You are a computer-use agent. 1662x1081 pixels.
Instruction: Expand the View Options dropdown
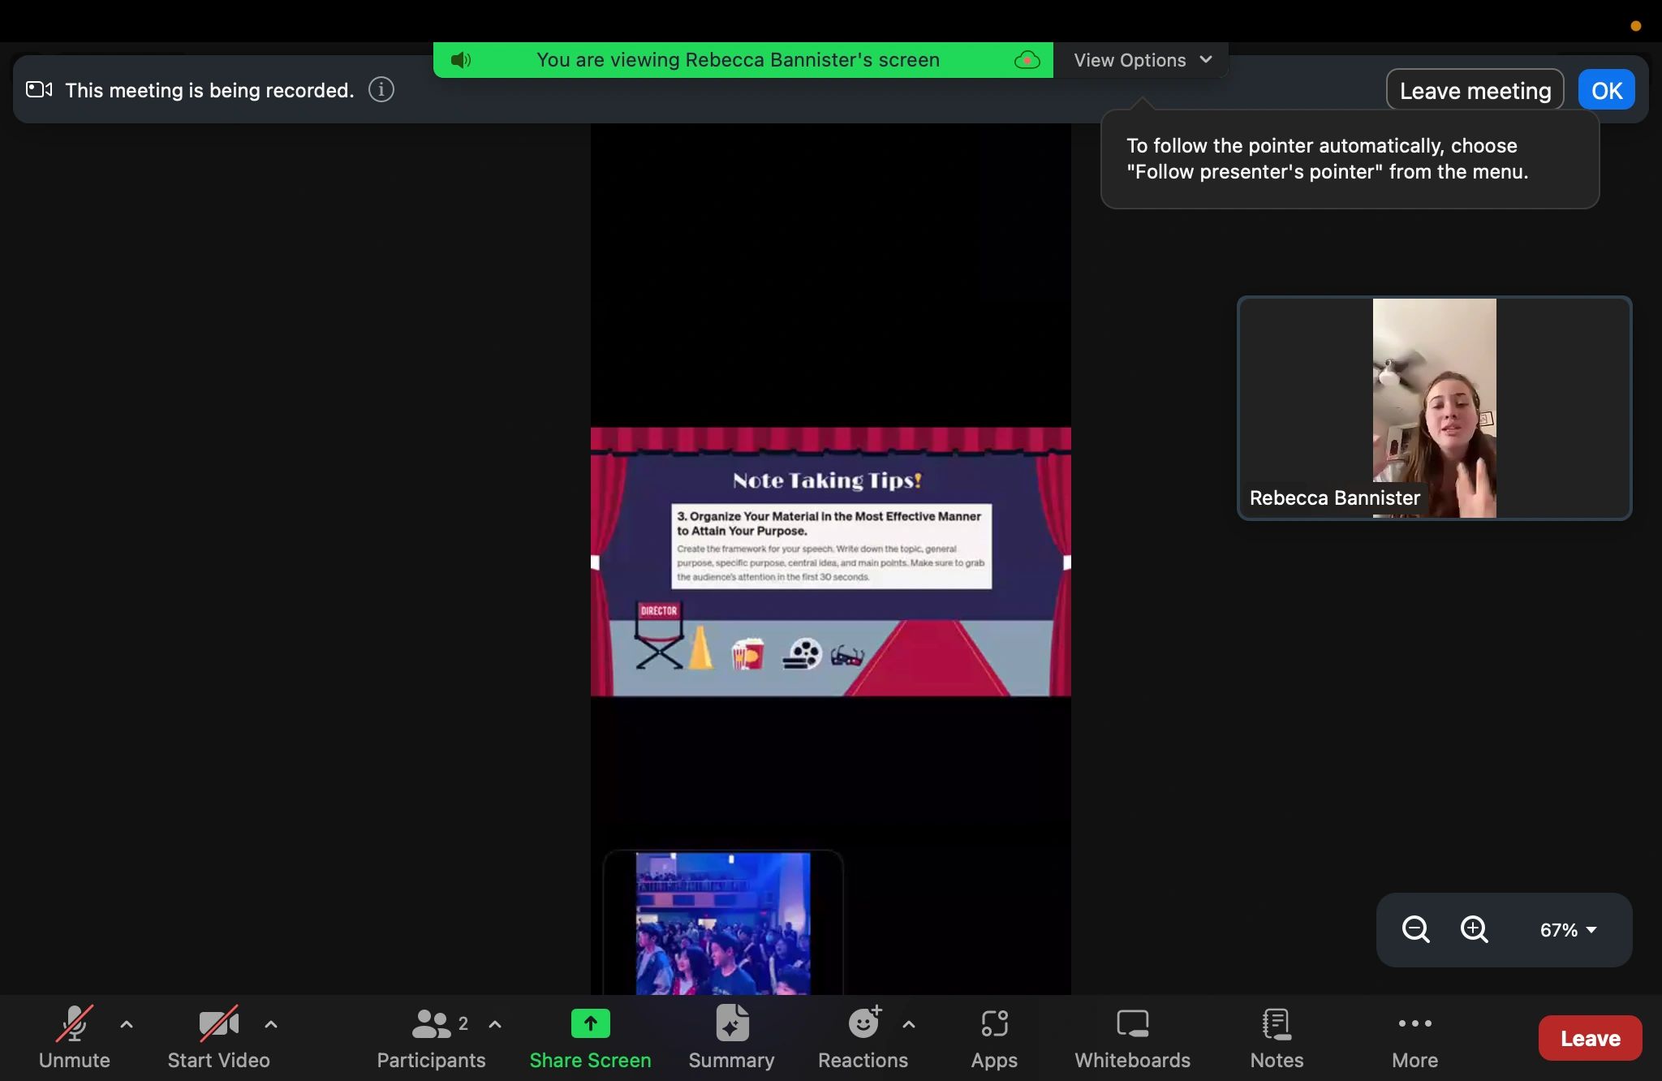[1142, 60]
